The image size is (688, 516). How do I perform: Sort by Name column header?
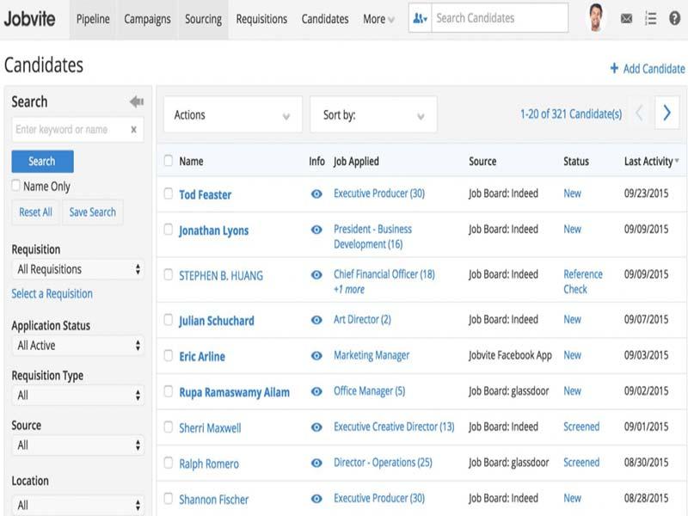(x=191, y=162)
